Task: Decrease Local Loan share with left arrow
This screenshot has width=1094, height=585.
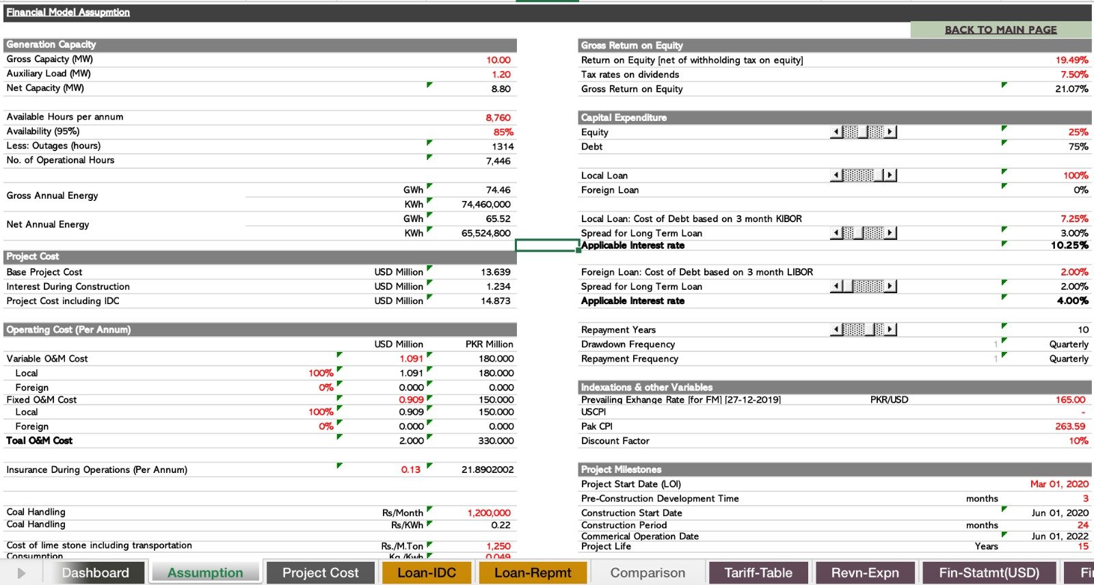Action: (836, 175)
